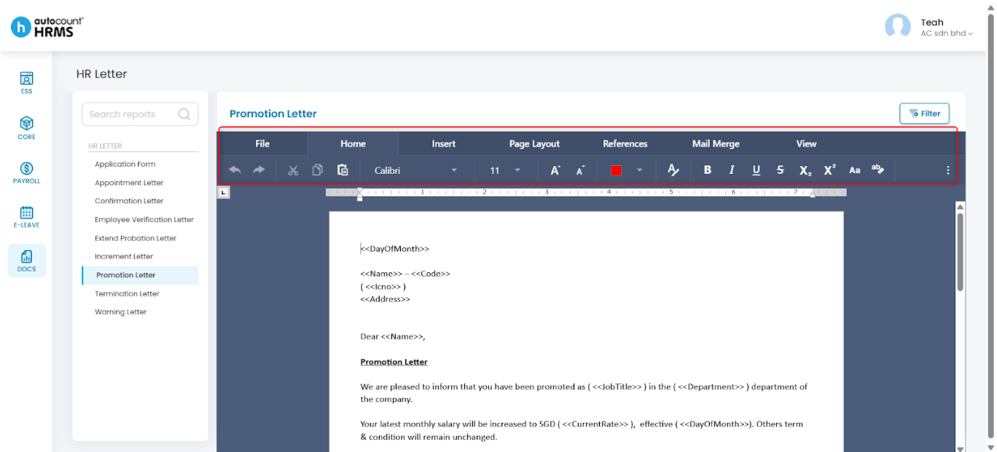Click the <<JobTitle>> merge field
The width and height of the screenshot is (997, 452).
click(x=617, y=387)
